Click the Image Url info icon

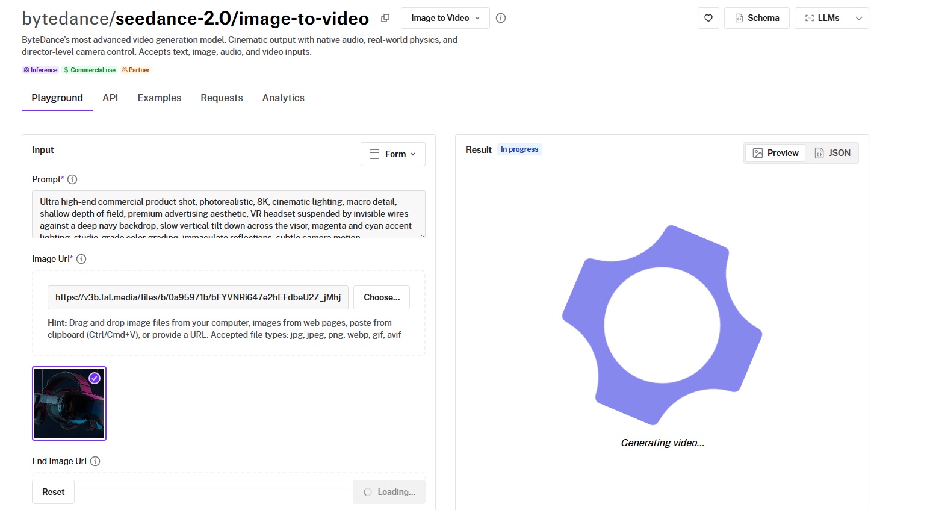click(81, 259)
